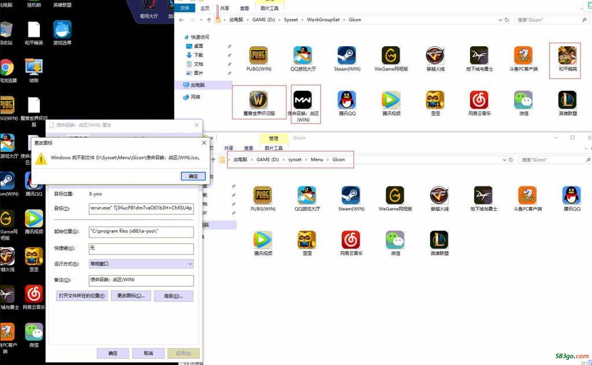Viewport: 592px width, 365px height.
Task: Select 游戏菜单 desktop shortcut
Action: coord(62,33)
